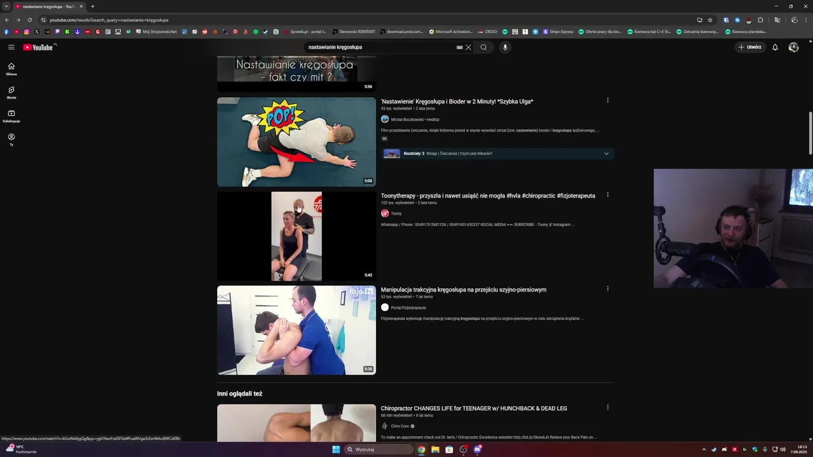Bookmark this page with the star icon
Viewport: 813px width, 457px height.
coord(710,20)
